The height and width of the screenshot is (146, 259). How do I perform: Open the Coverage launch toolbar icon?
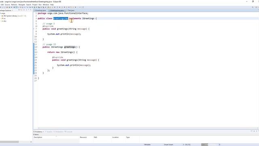pyautogui.click(x=39, y=7)
